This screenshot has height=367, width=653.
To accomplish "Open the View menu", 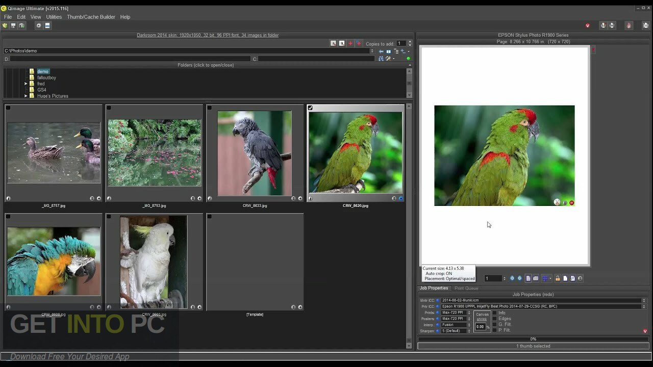I will click(36, 17).
